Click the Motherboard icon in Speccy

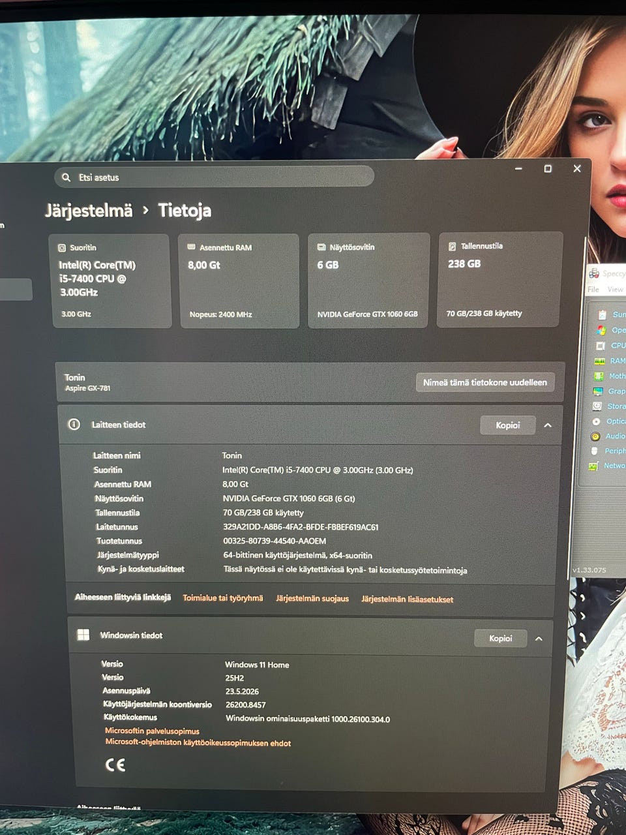[x=599, y=376]
